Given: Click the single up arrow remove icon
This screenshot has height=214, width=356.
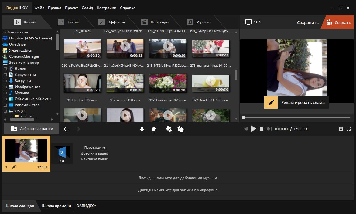Looking at the screenshot, I should pyautogui.click(x=154, y=129).
